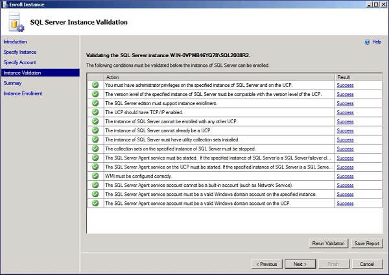Click the Result column header
The width and height of the screenshot is (389, 275).
[x=359, y=77]
